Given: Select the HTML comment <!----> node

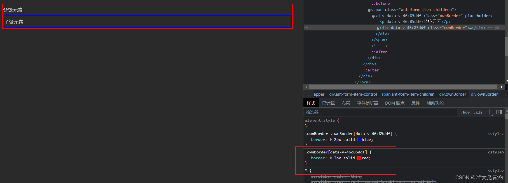Looking at the screenshot, I should tap(379, 46).
